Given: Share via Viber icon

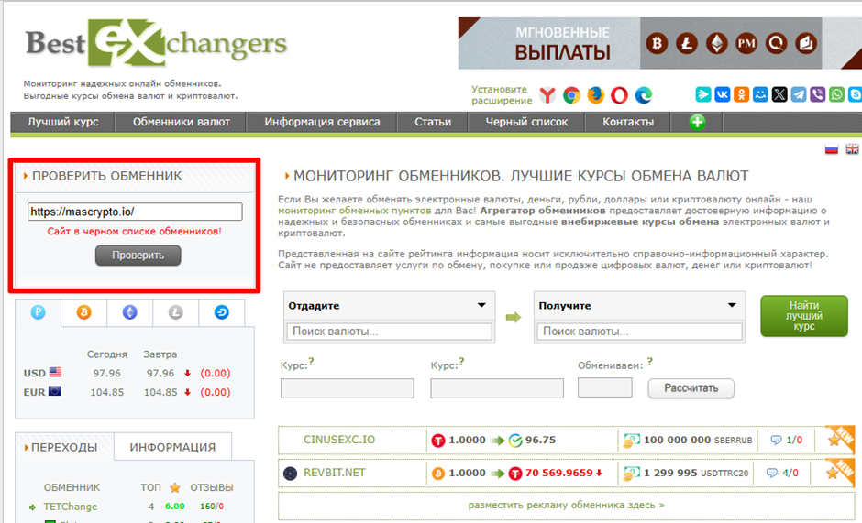Looking at the screenshot, I should [x=817, y=94].
